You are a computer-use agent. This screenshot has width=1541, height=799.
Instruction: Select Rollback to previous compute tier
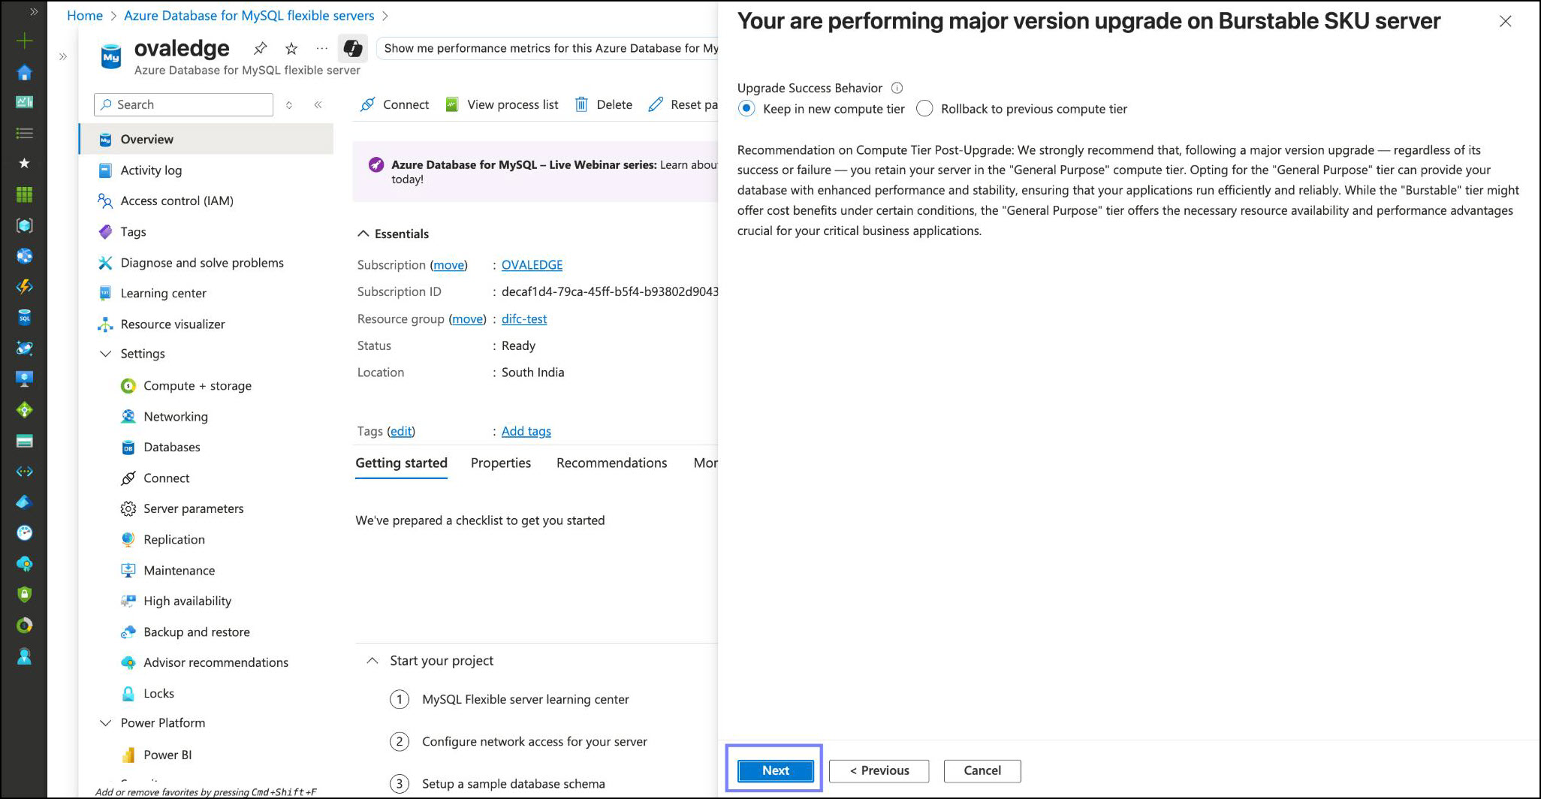coord(924,109)
